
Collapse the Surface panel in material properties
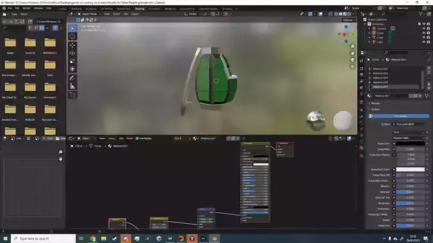coord(375,109)
